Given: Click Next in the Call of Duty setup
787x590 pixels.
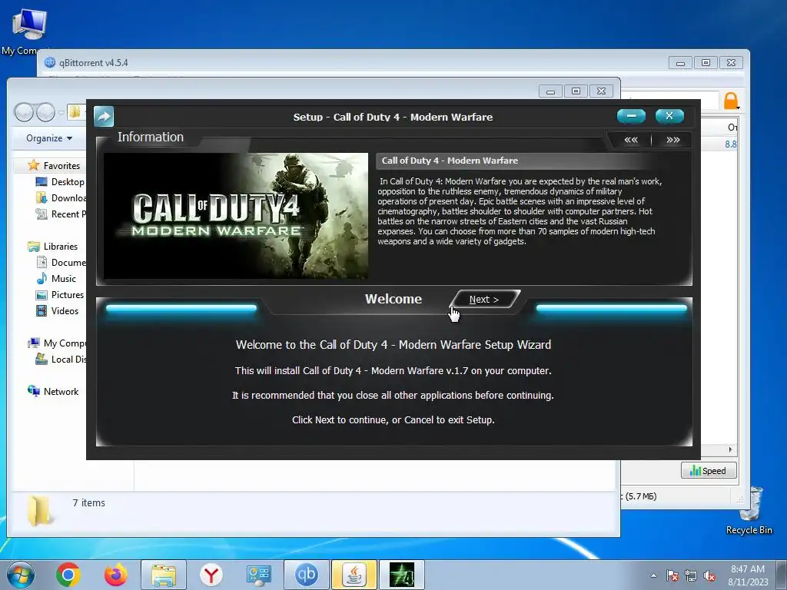Looking at the screenshot, I should [x=484, y=300].
